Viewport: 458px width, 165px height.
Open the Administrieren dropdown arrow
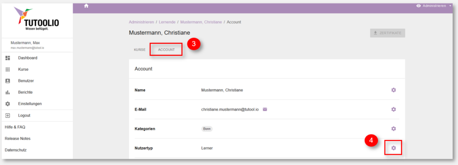coord(450,6)
